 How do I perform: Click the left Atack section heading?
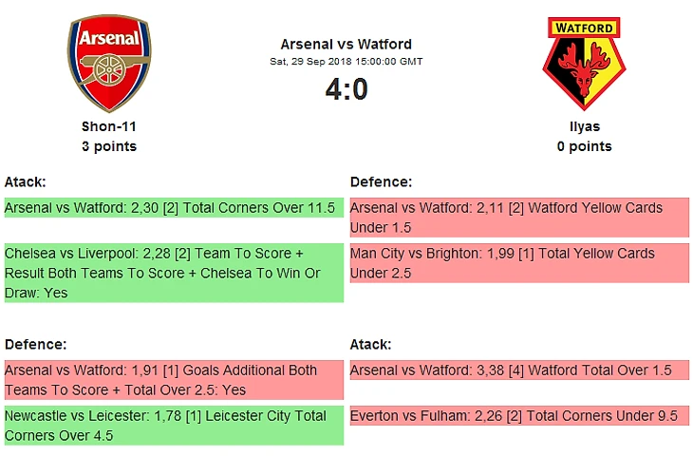[x=26, y=181]
